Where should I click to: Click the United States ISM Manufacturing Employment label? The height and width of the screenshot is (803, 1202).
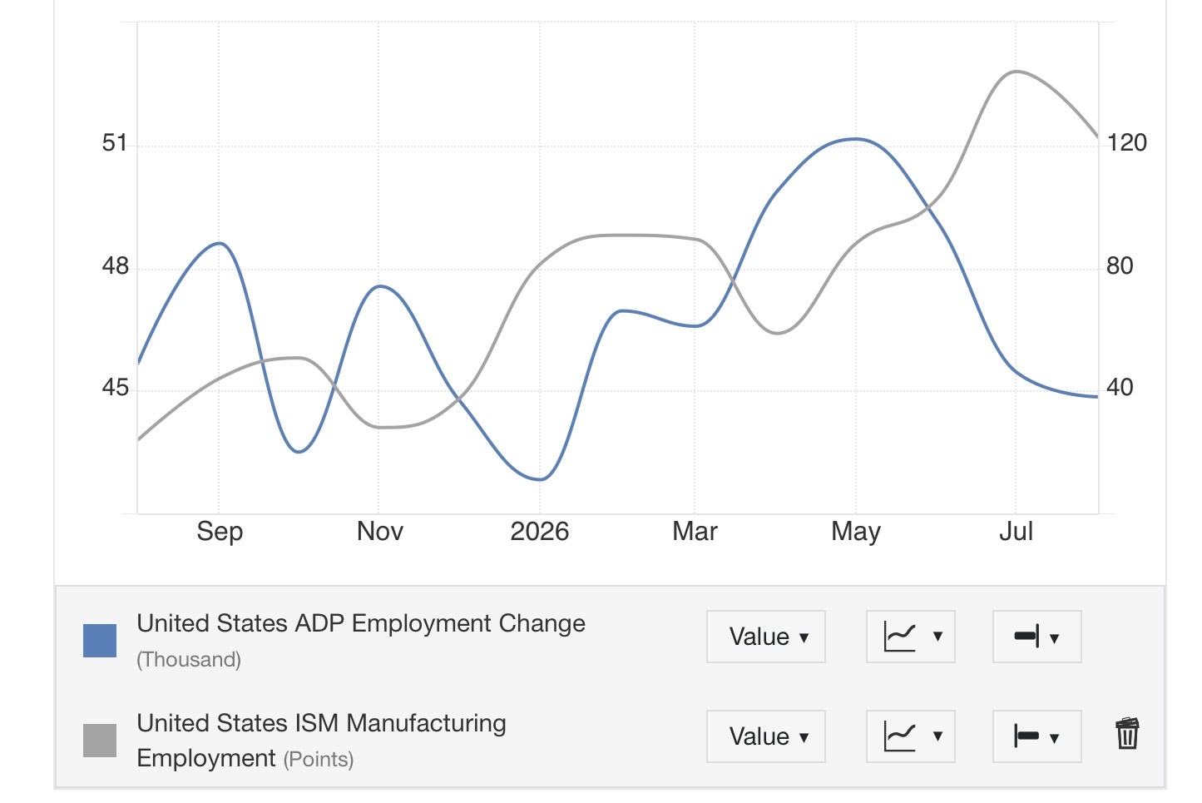(321, 741)
